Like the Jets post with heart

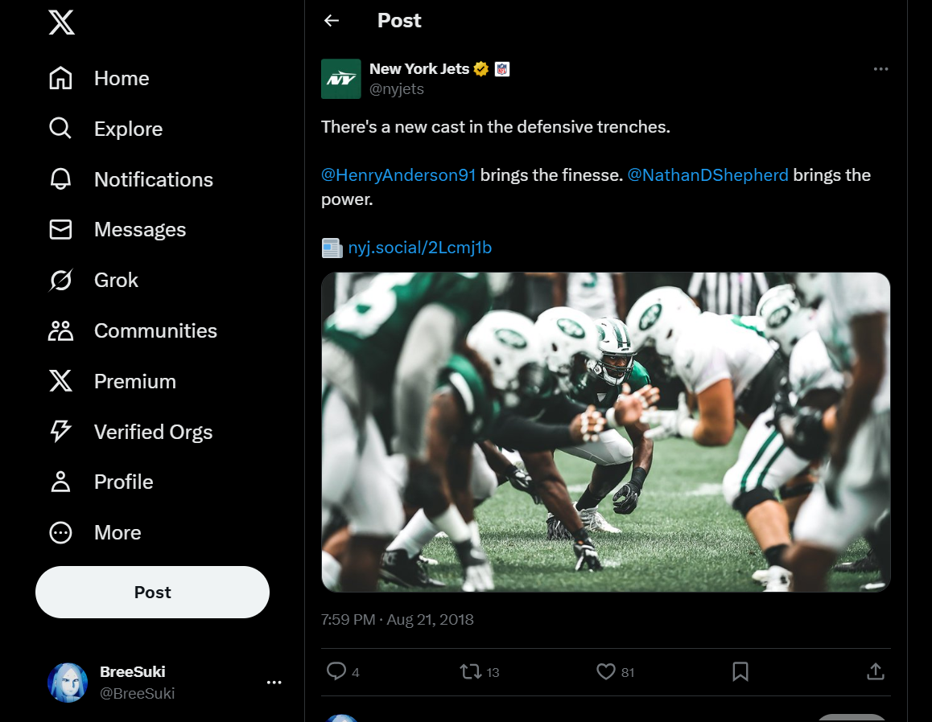pyautogui.click(x=605, y=671)
